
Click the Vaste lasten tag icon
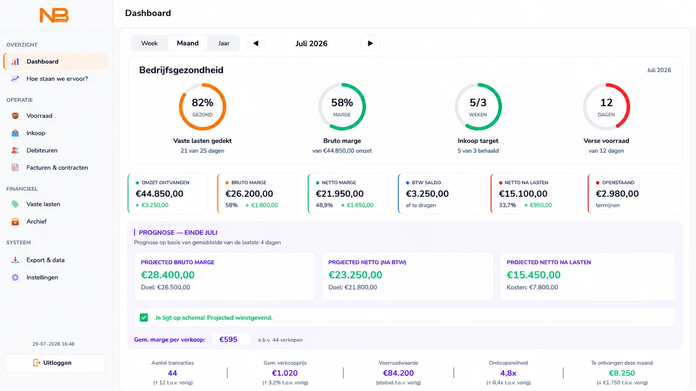(x=15, y=204)
